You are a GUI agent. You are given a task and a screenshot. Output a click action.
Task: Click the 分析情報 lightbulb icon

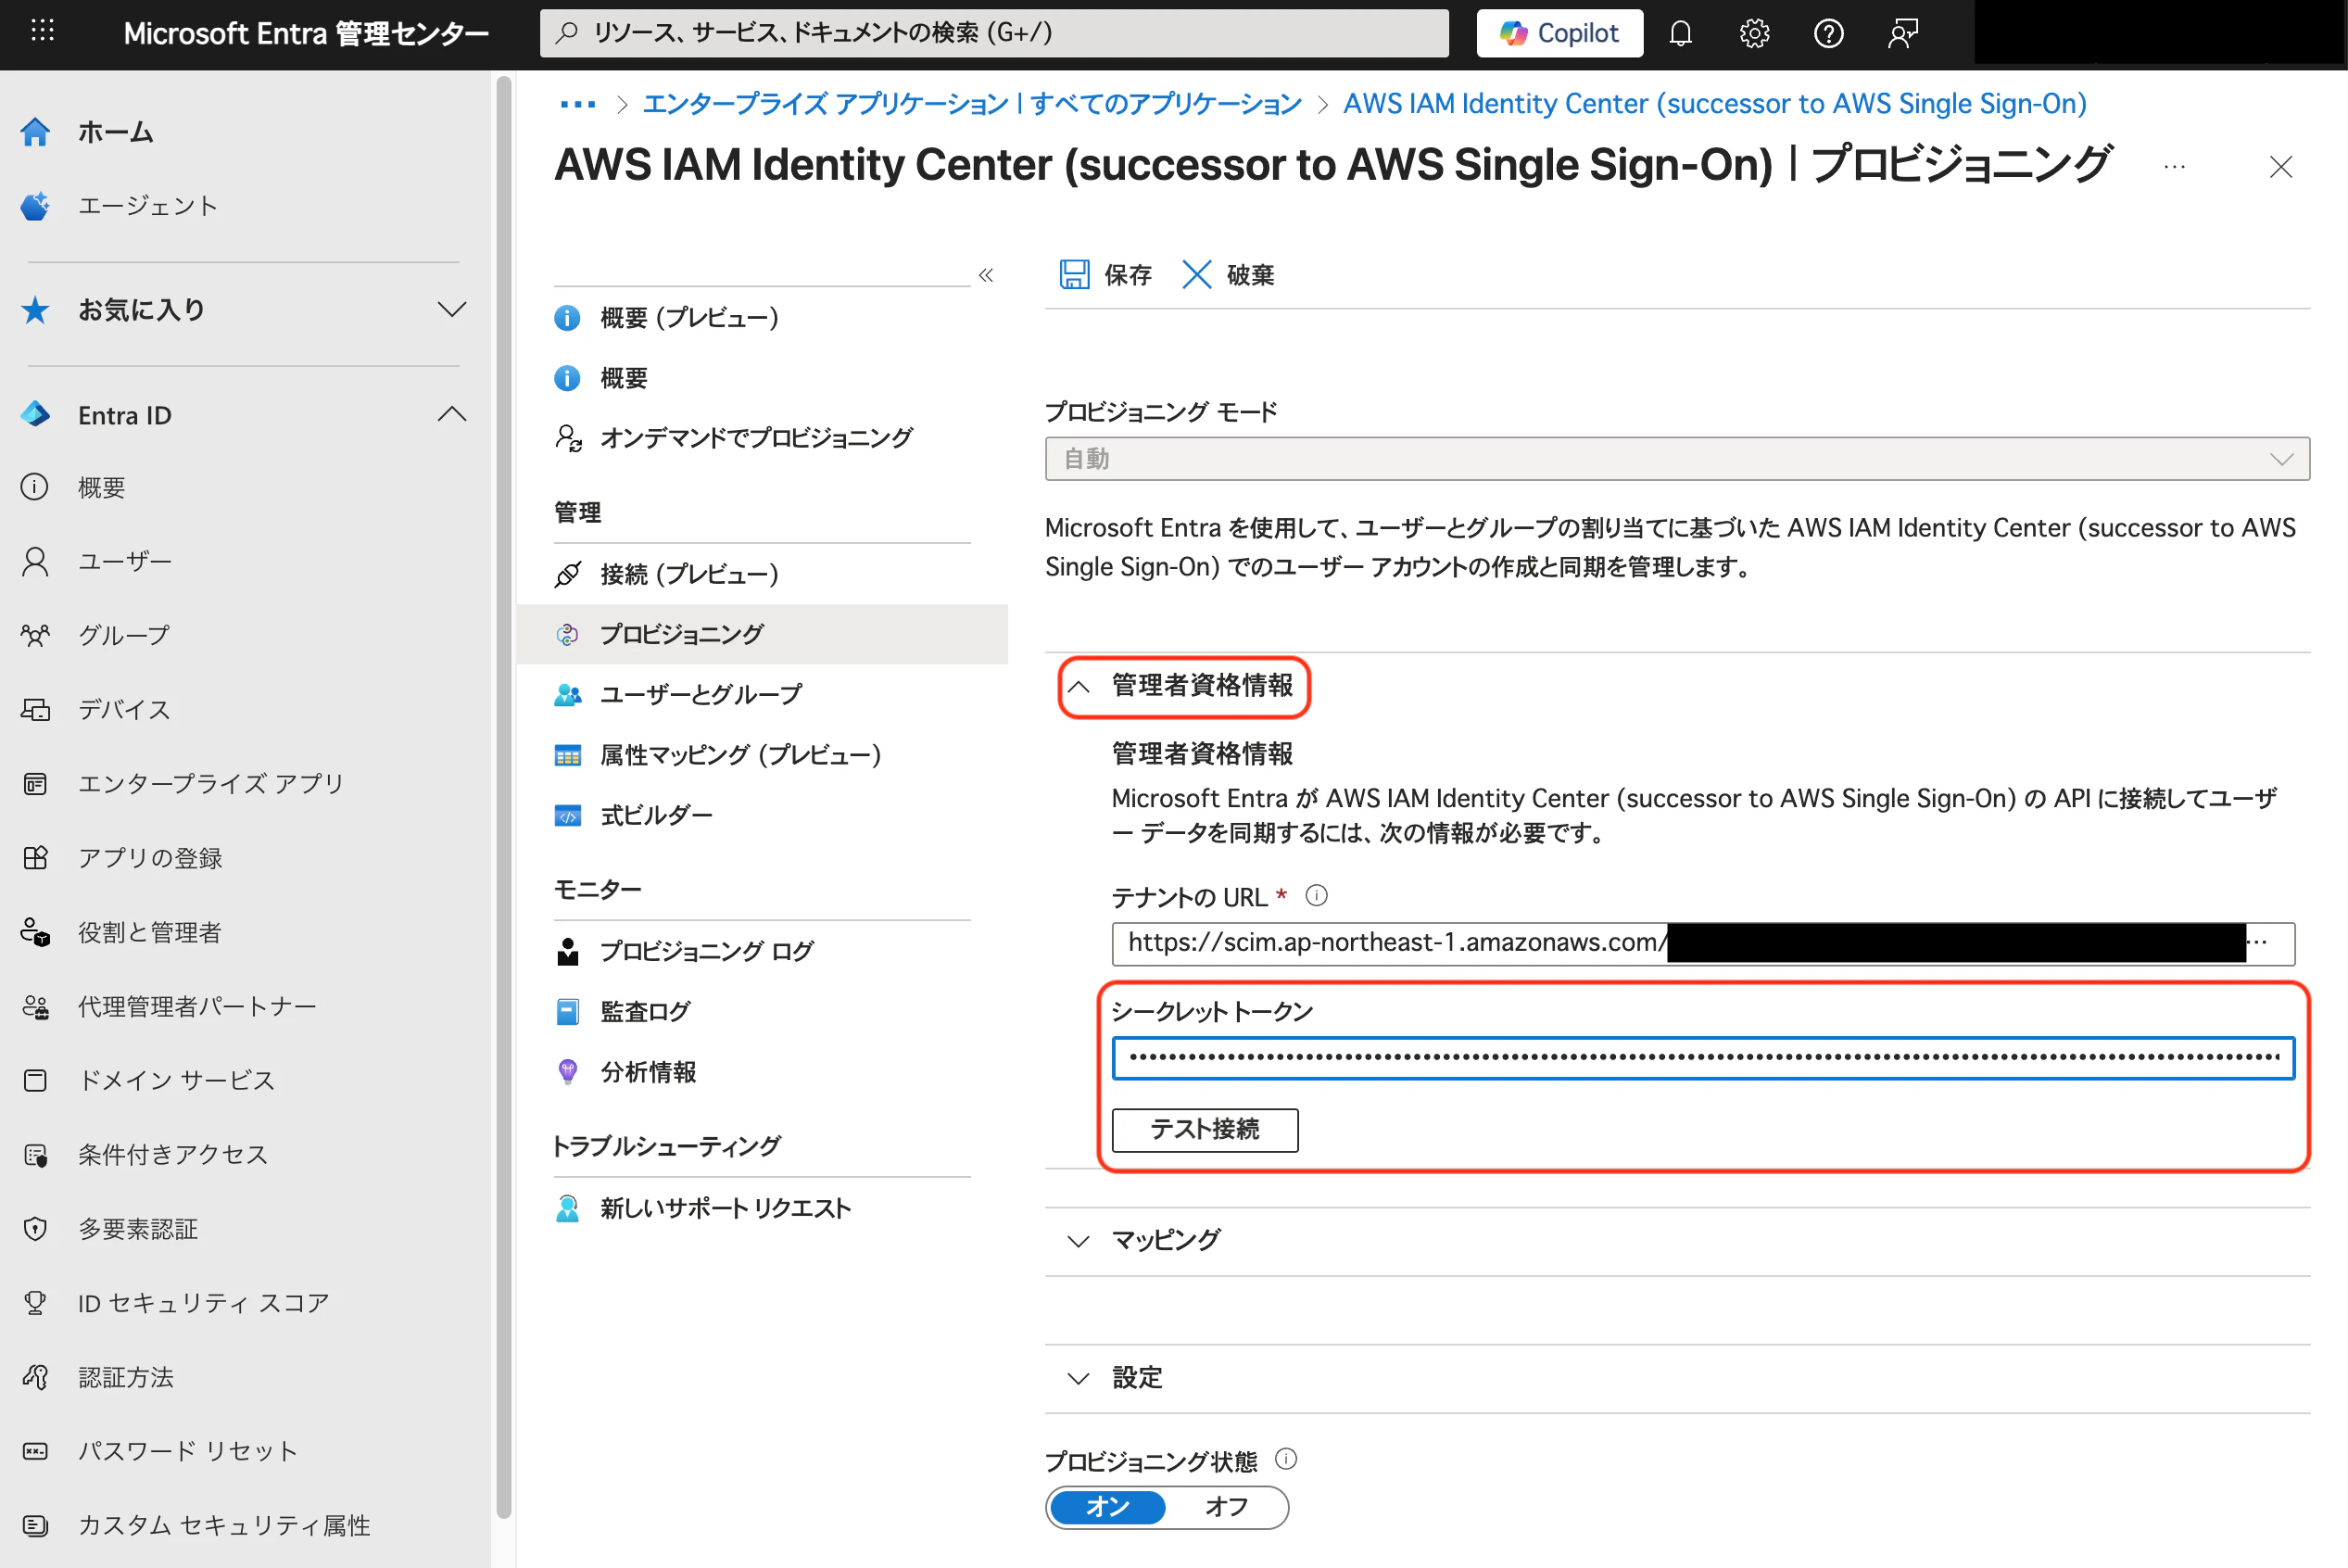568,1072
